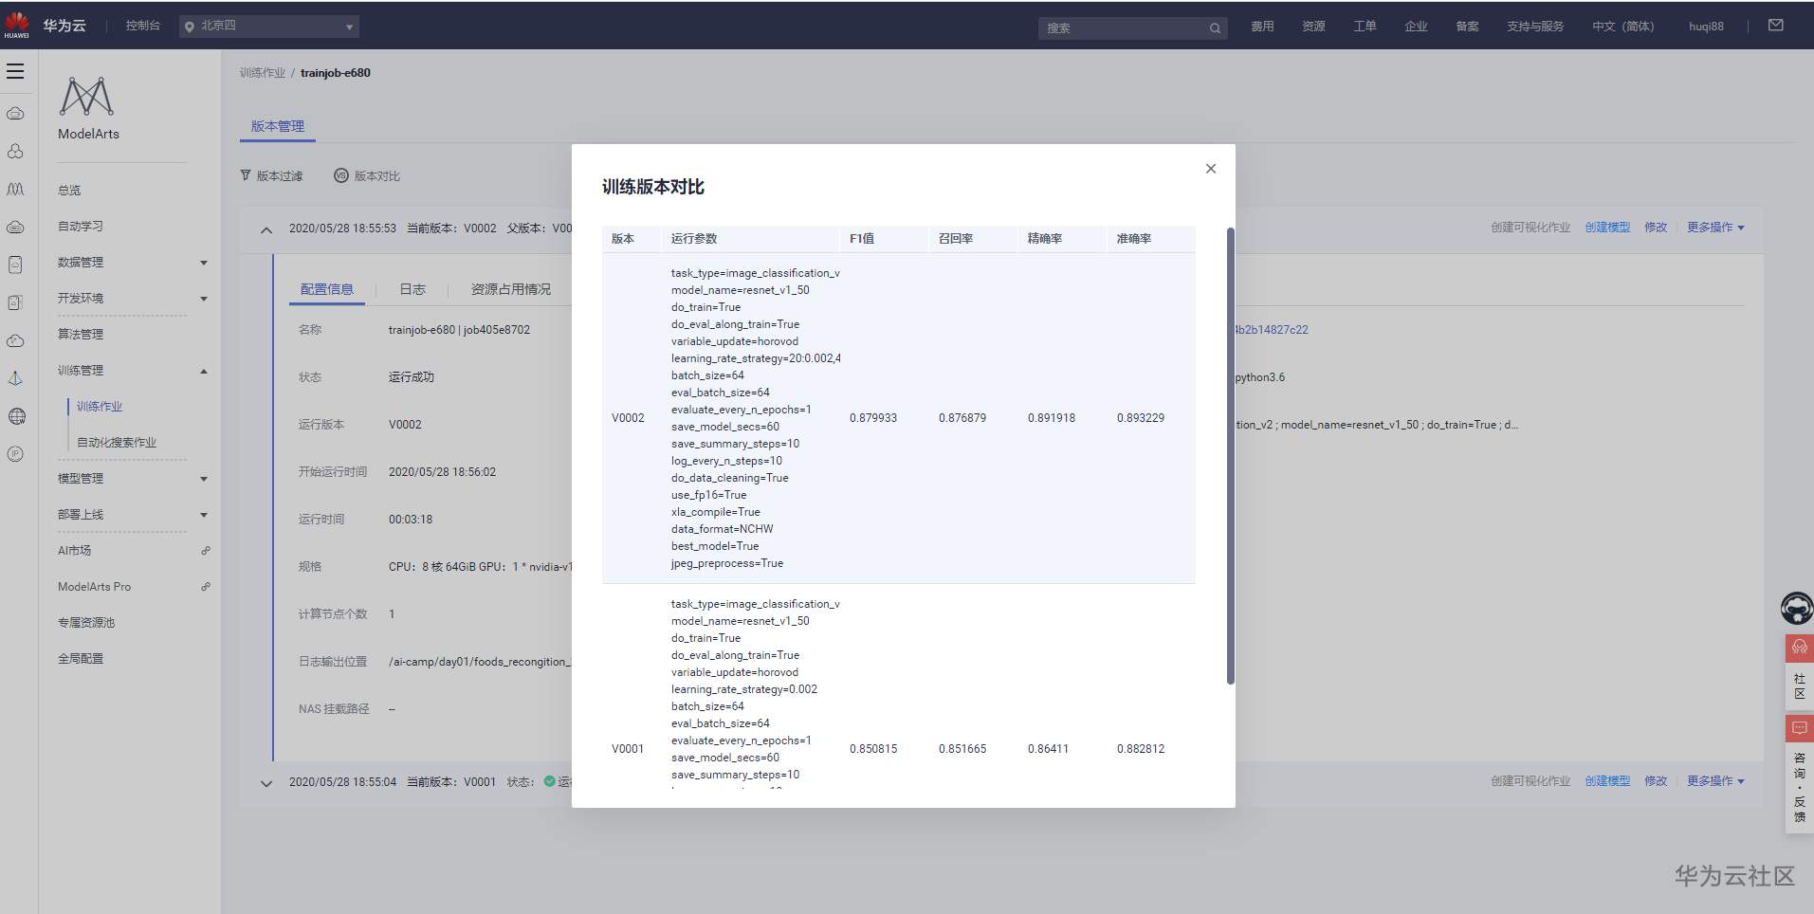Image resolution: width=1814 pixels, height=914 pixels.
Task: Click 控制台 link in header
Action: tap(143, 26)
